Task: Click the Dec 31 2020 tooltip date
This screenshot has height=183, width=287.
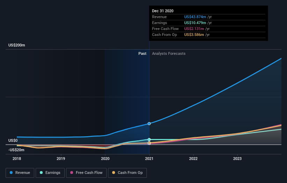Action: [x=163, y=11]
